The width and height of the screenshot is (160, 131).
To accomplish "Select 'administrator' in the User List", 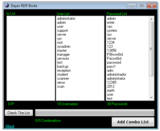I will 66,18.
